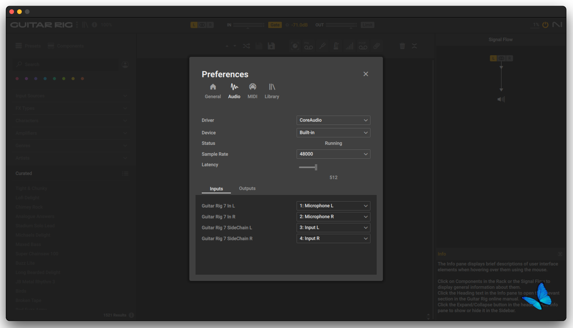Select the Super Chainsaw 100 preset

37,254
